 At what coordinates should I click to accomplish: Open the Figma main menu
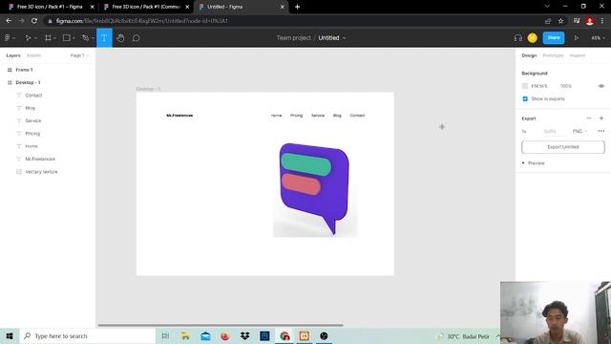8,38
